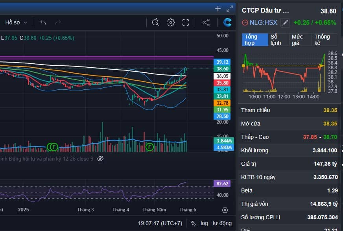Click the blue 28.50 price label
The height and width of the screenshot is (231, 343).
[222, 116]
